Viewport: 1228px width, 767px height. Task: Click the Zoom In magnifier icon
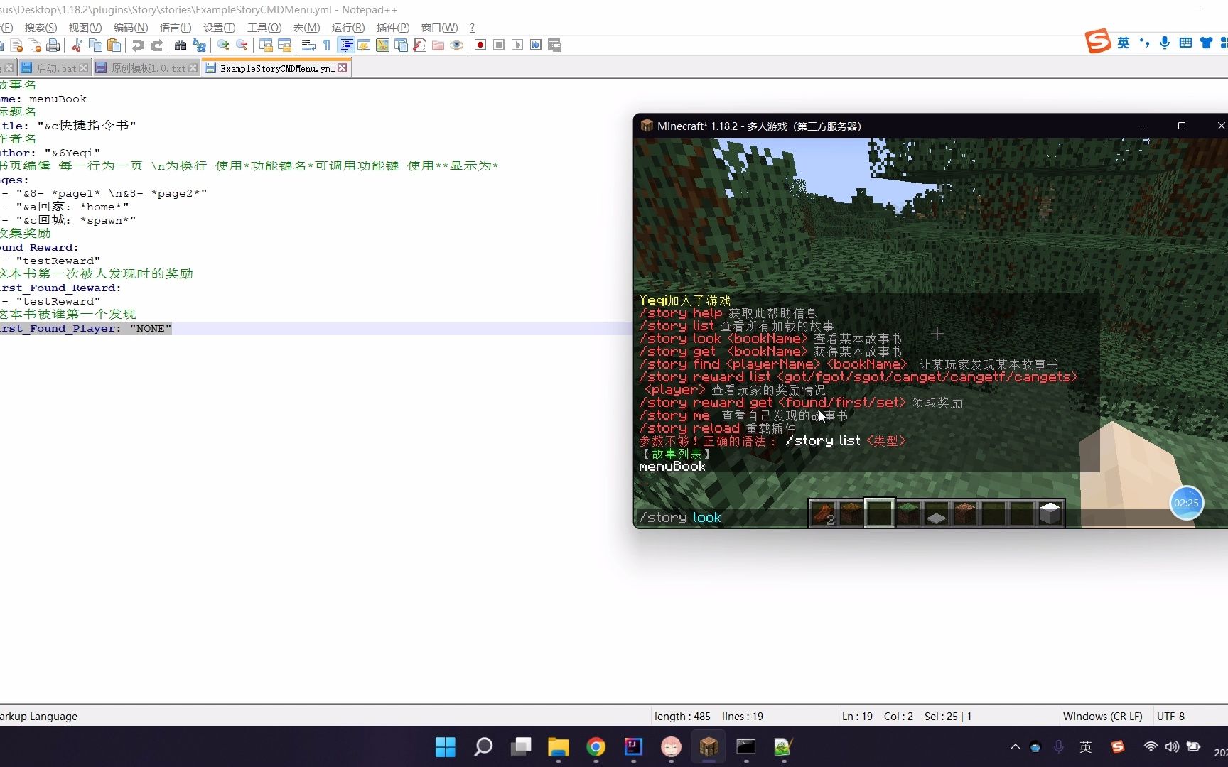coord(223,45)
